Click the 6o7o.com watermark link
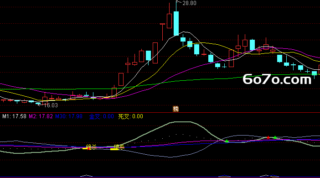This screenshot has width=320, height=178. click(277, 79)
